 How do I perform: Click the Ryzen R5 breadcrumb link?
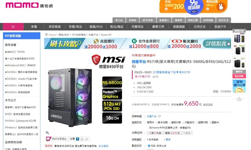point(106,35)
